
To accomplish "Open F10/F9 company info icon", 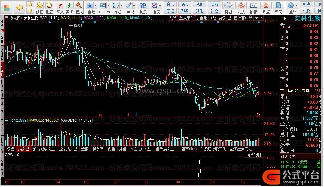I will pyautogui.click(x=102, y=5).
